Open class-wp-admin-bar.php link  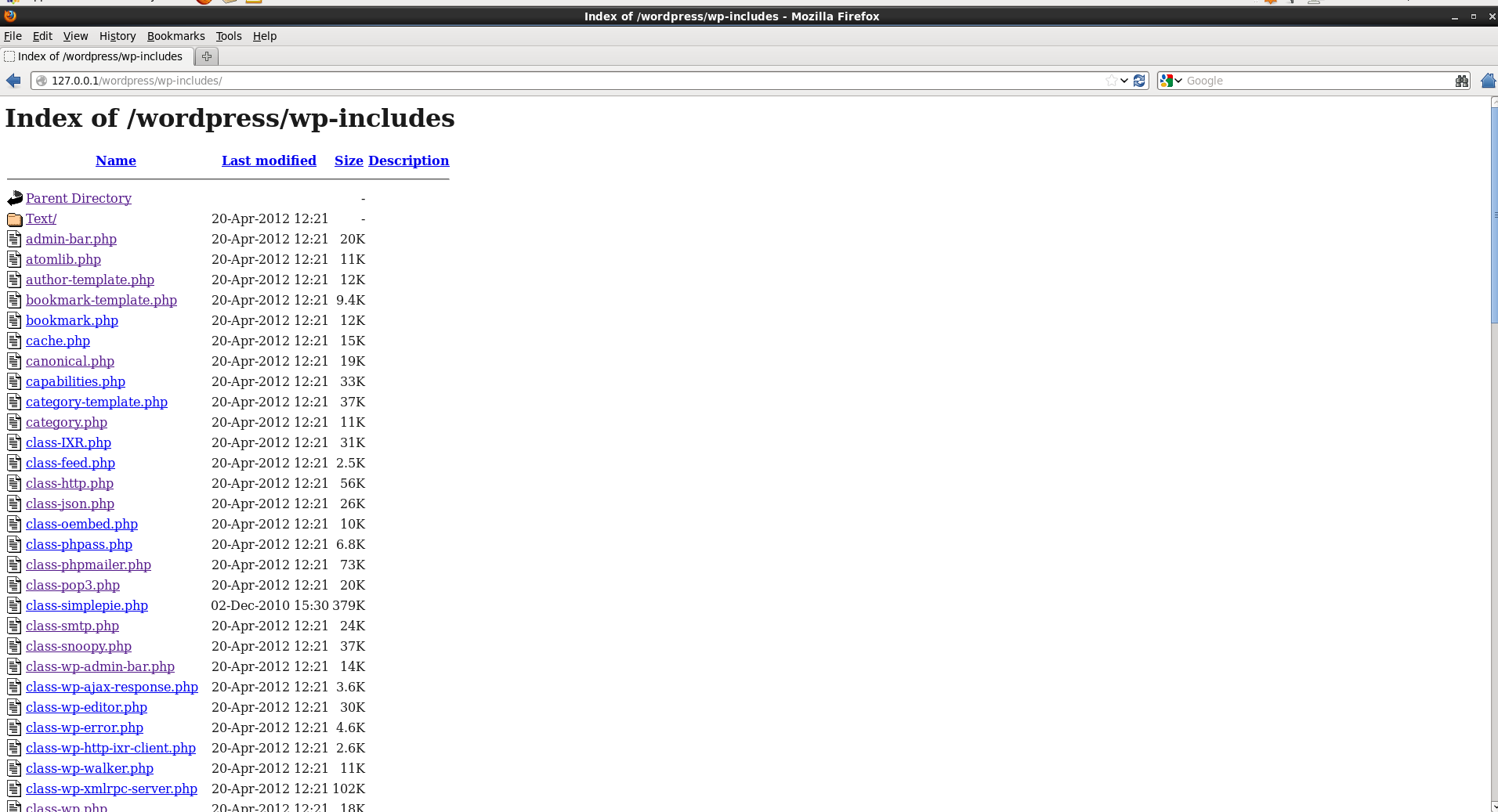coord(100,666)
